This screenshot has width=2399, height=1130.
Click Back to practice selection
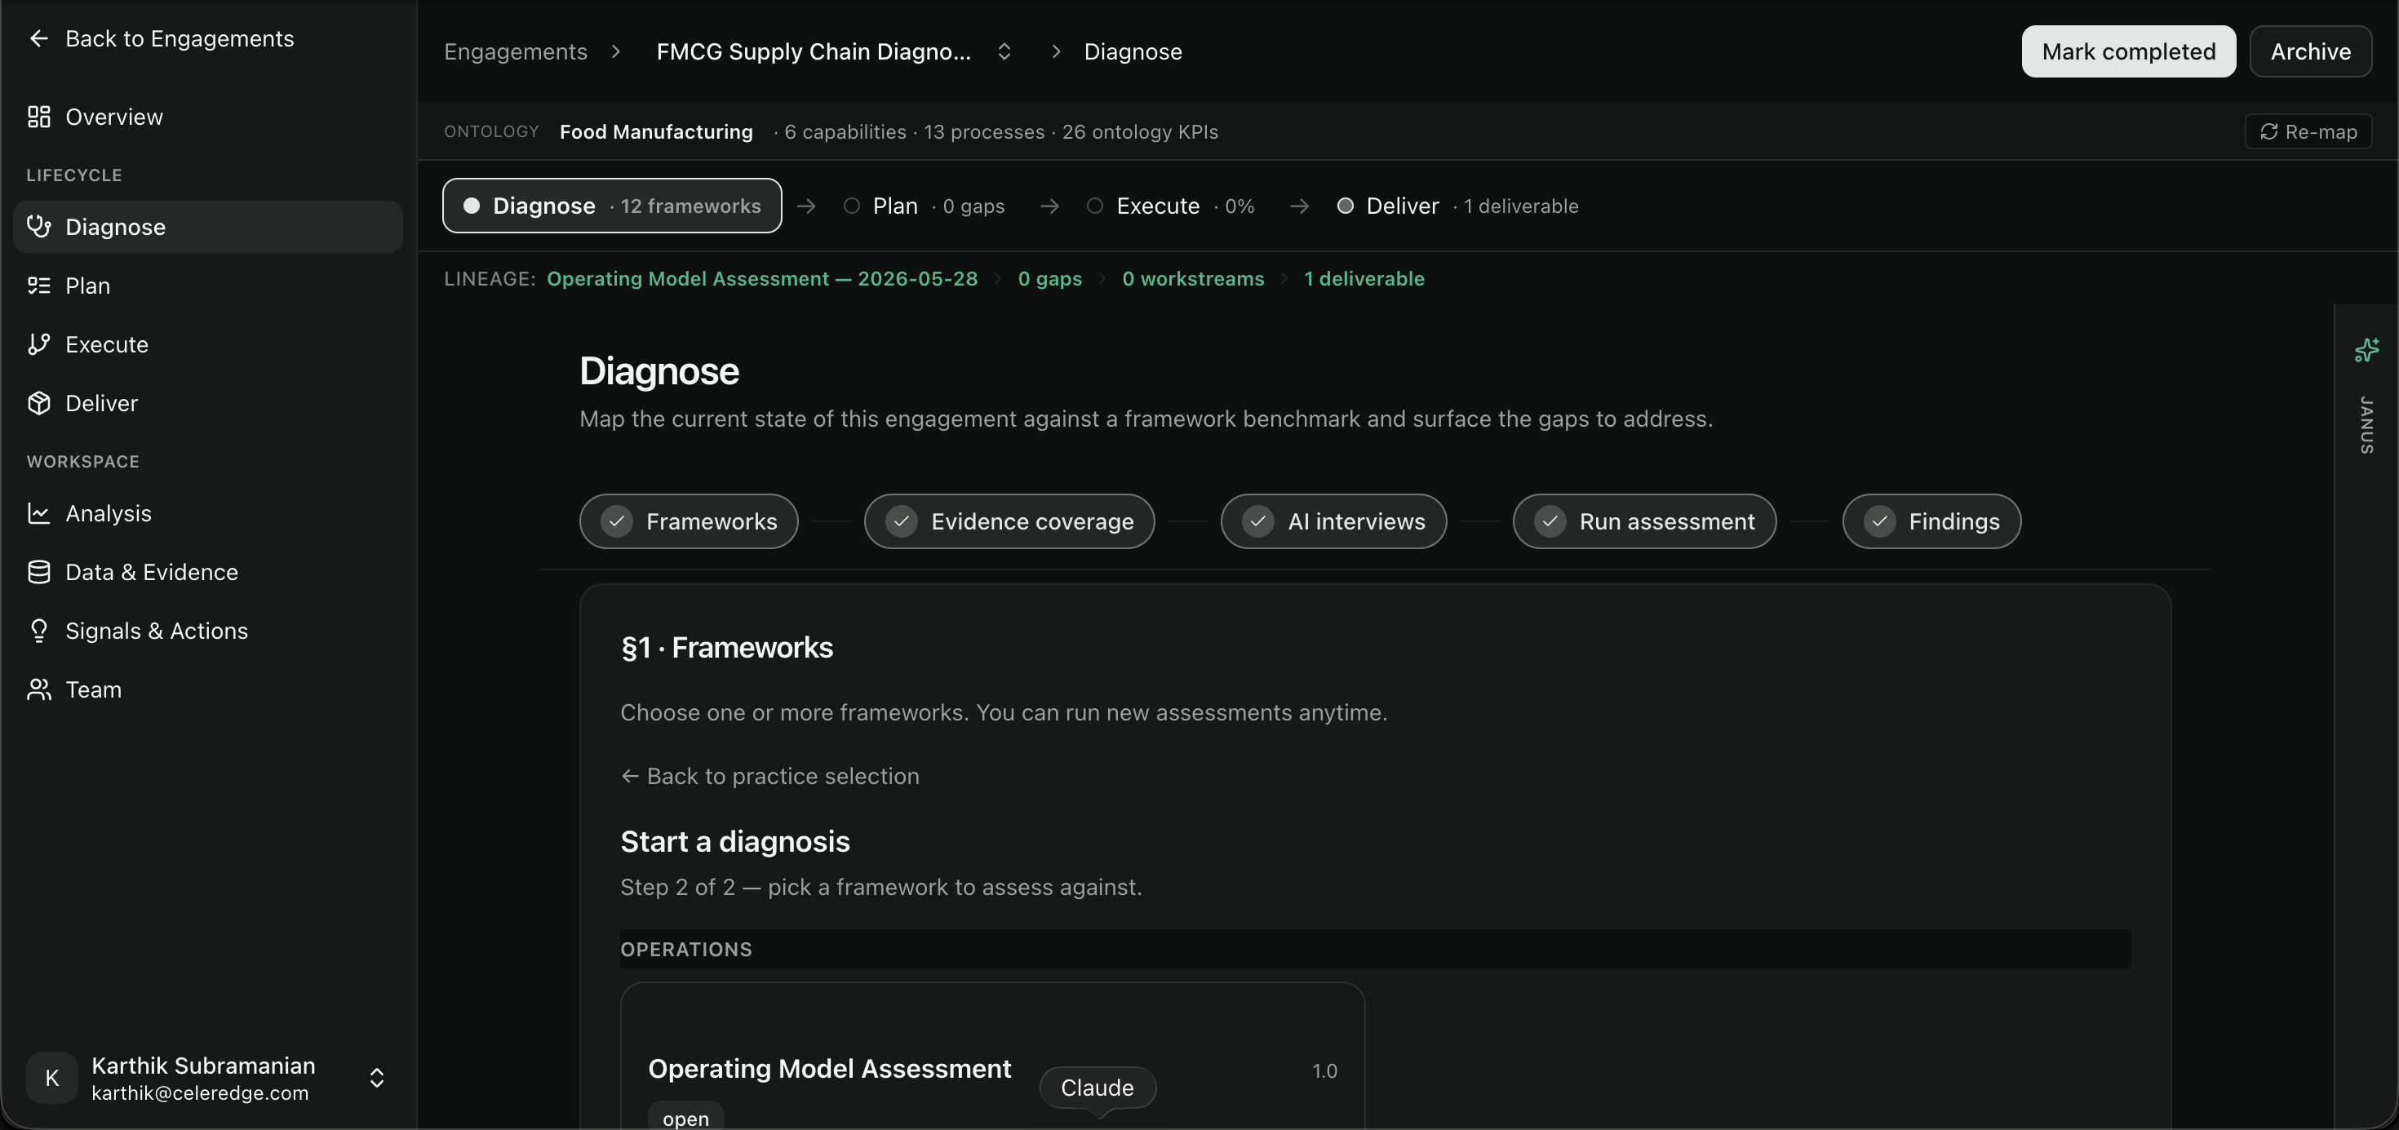pos(770,776)
